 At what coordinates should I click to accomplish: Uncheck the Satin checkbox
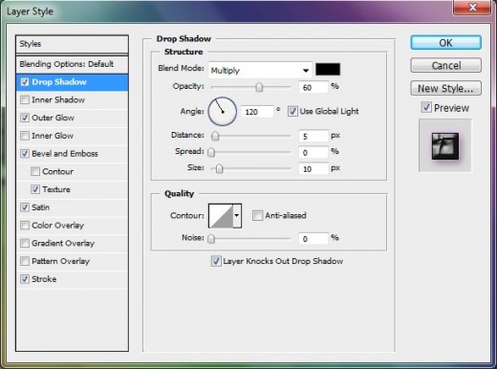[25, 207]
